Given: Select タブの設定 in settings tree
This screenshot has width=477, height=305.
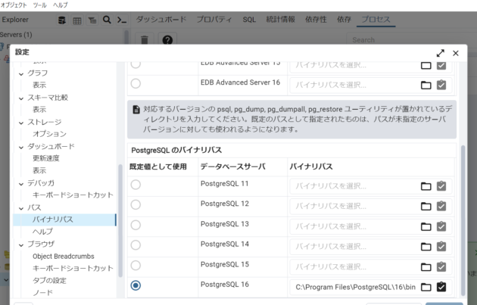Looking at the screenshot, I should (x=49, y=280).
